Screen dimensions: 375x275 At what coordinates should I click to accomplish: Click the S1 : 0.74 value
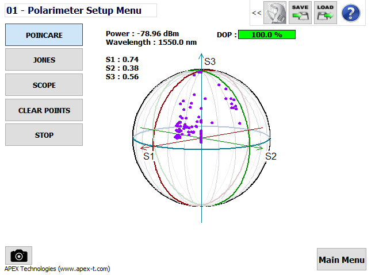coord(122,59)
